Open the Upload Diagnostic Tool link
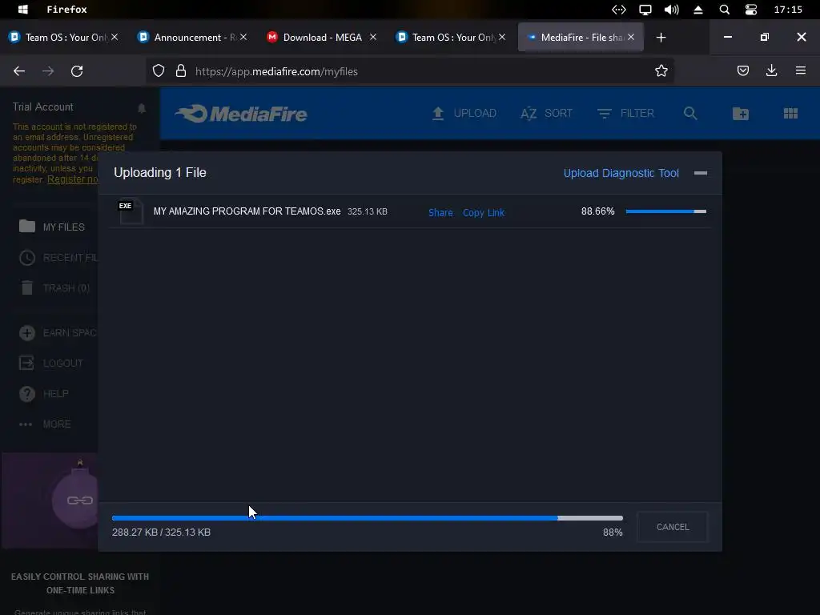This screenshot has height=615, width=820. [x=621, y=173]
